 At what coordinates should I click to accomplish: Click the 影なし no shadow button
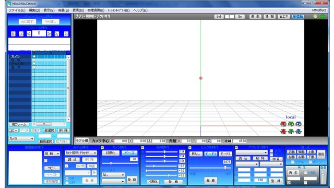click(196, 154)
